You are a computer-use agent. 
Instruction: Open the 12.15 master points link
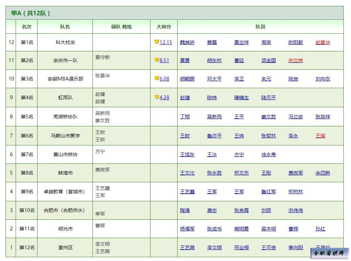click(166, 42)
